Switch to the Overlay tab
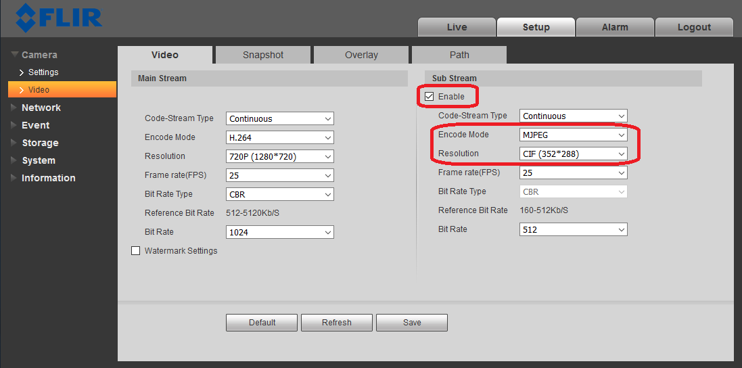This screenshot has width=742, height=368. [x=361, y=55]
